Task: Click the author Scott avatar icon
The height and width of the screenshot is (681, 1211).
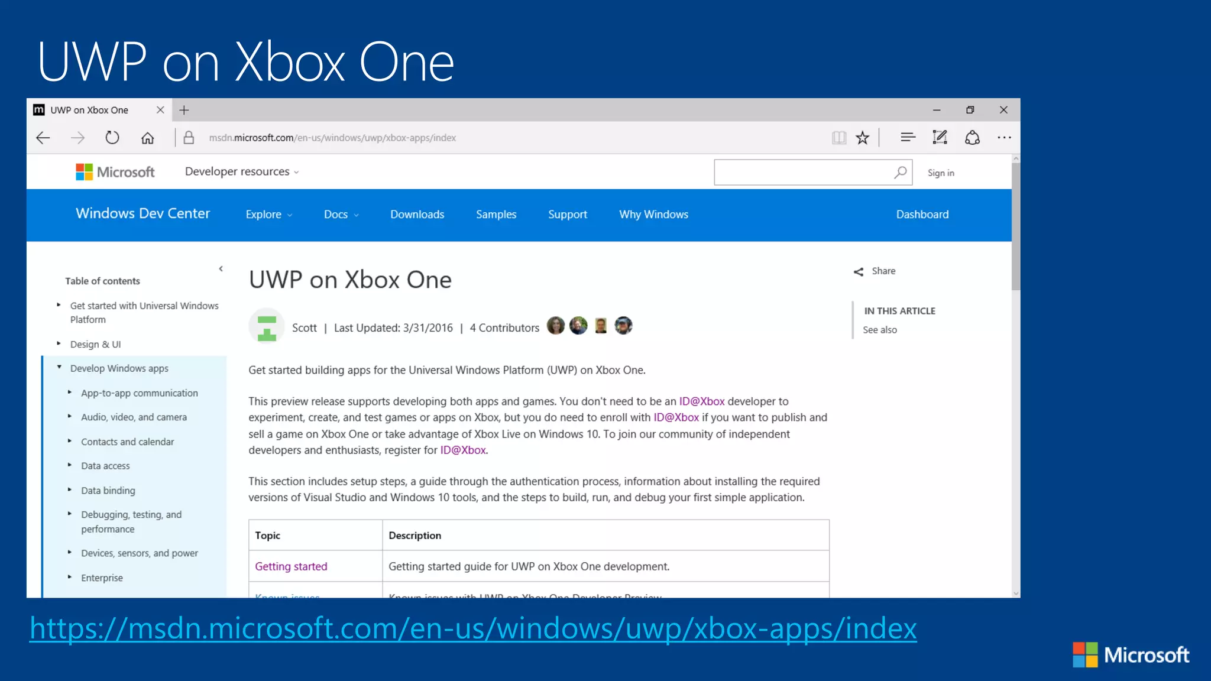Action: (267, 326)
